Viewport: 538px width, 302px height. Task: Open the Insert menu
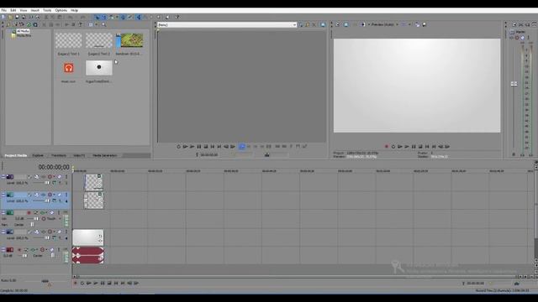tap(35, 10)
